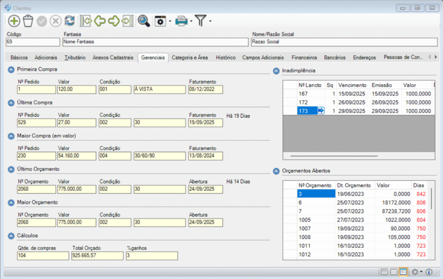Click the green plus add record icon
443x279 pixels.
(x=14, y=21)
